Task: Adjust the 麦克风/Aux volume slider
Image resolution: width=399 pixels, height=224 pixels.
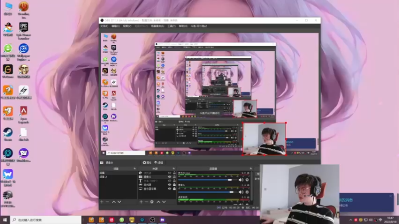Action: [208, 180]
